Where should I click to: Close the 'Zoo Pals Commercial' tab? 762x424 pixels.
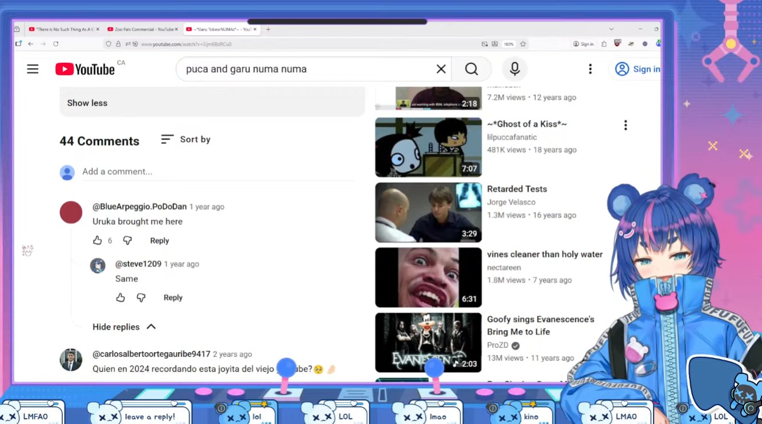pyautogui.click(x=176, y=29)
